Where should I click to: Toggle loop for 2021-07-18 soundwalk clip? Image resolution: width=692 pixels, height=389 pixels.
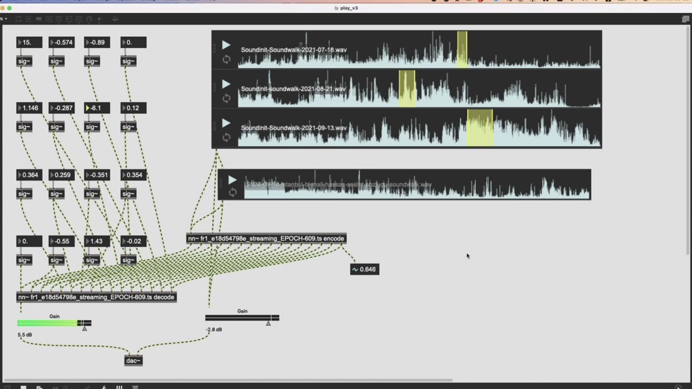coord(226,59)
